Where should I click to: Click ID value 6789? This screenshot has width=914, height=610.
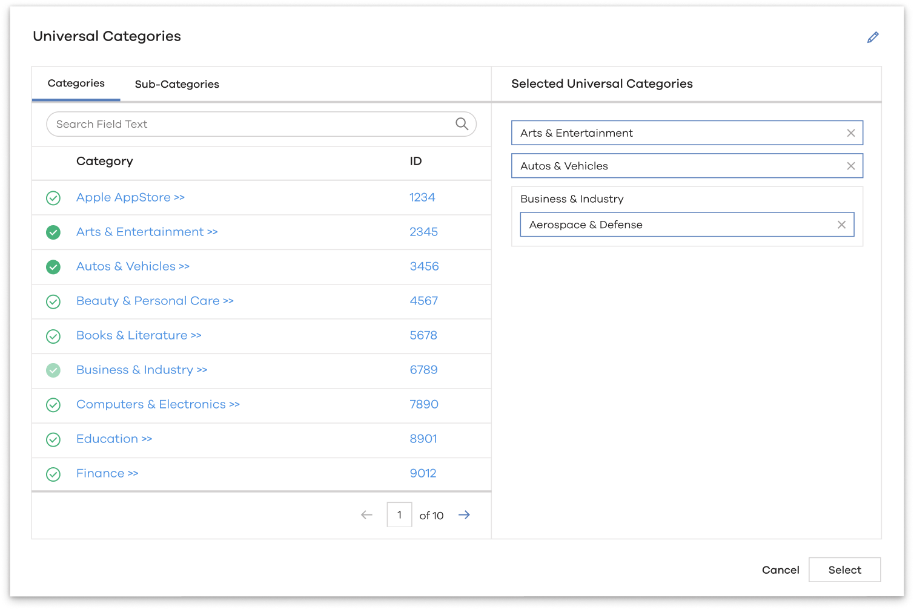click(x=423, y=370)
